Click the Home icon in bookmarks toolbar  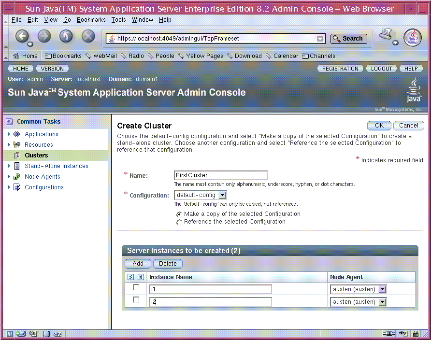(x=15, y=56)
